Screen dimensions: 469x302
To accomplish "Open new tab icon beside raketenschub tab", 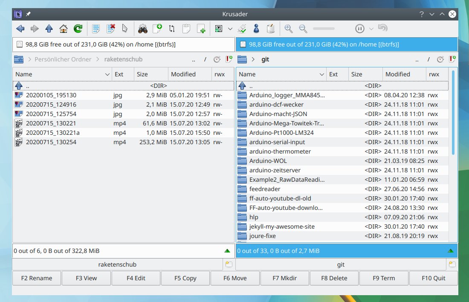I will [229, 264].
